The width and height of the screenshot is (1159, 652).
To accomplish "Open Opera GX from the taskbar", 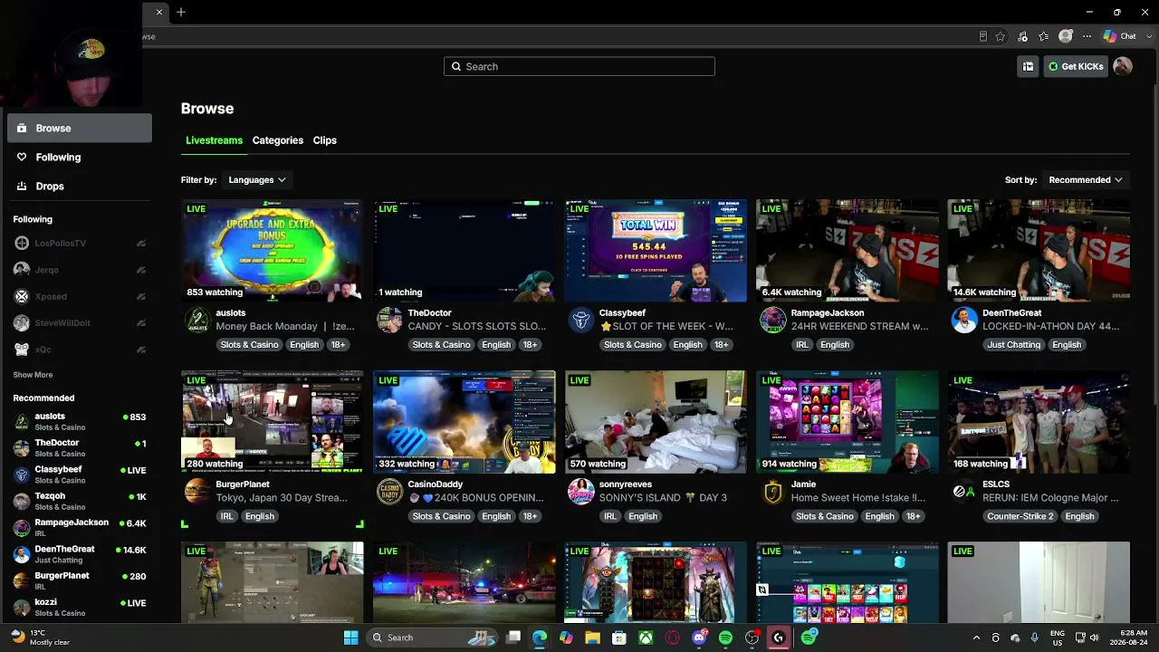I will click(x=672, y=638).
